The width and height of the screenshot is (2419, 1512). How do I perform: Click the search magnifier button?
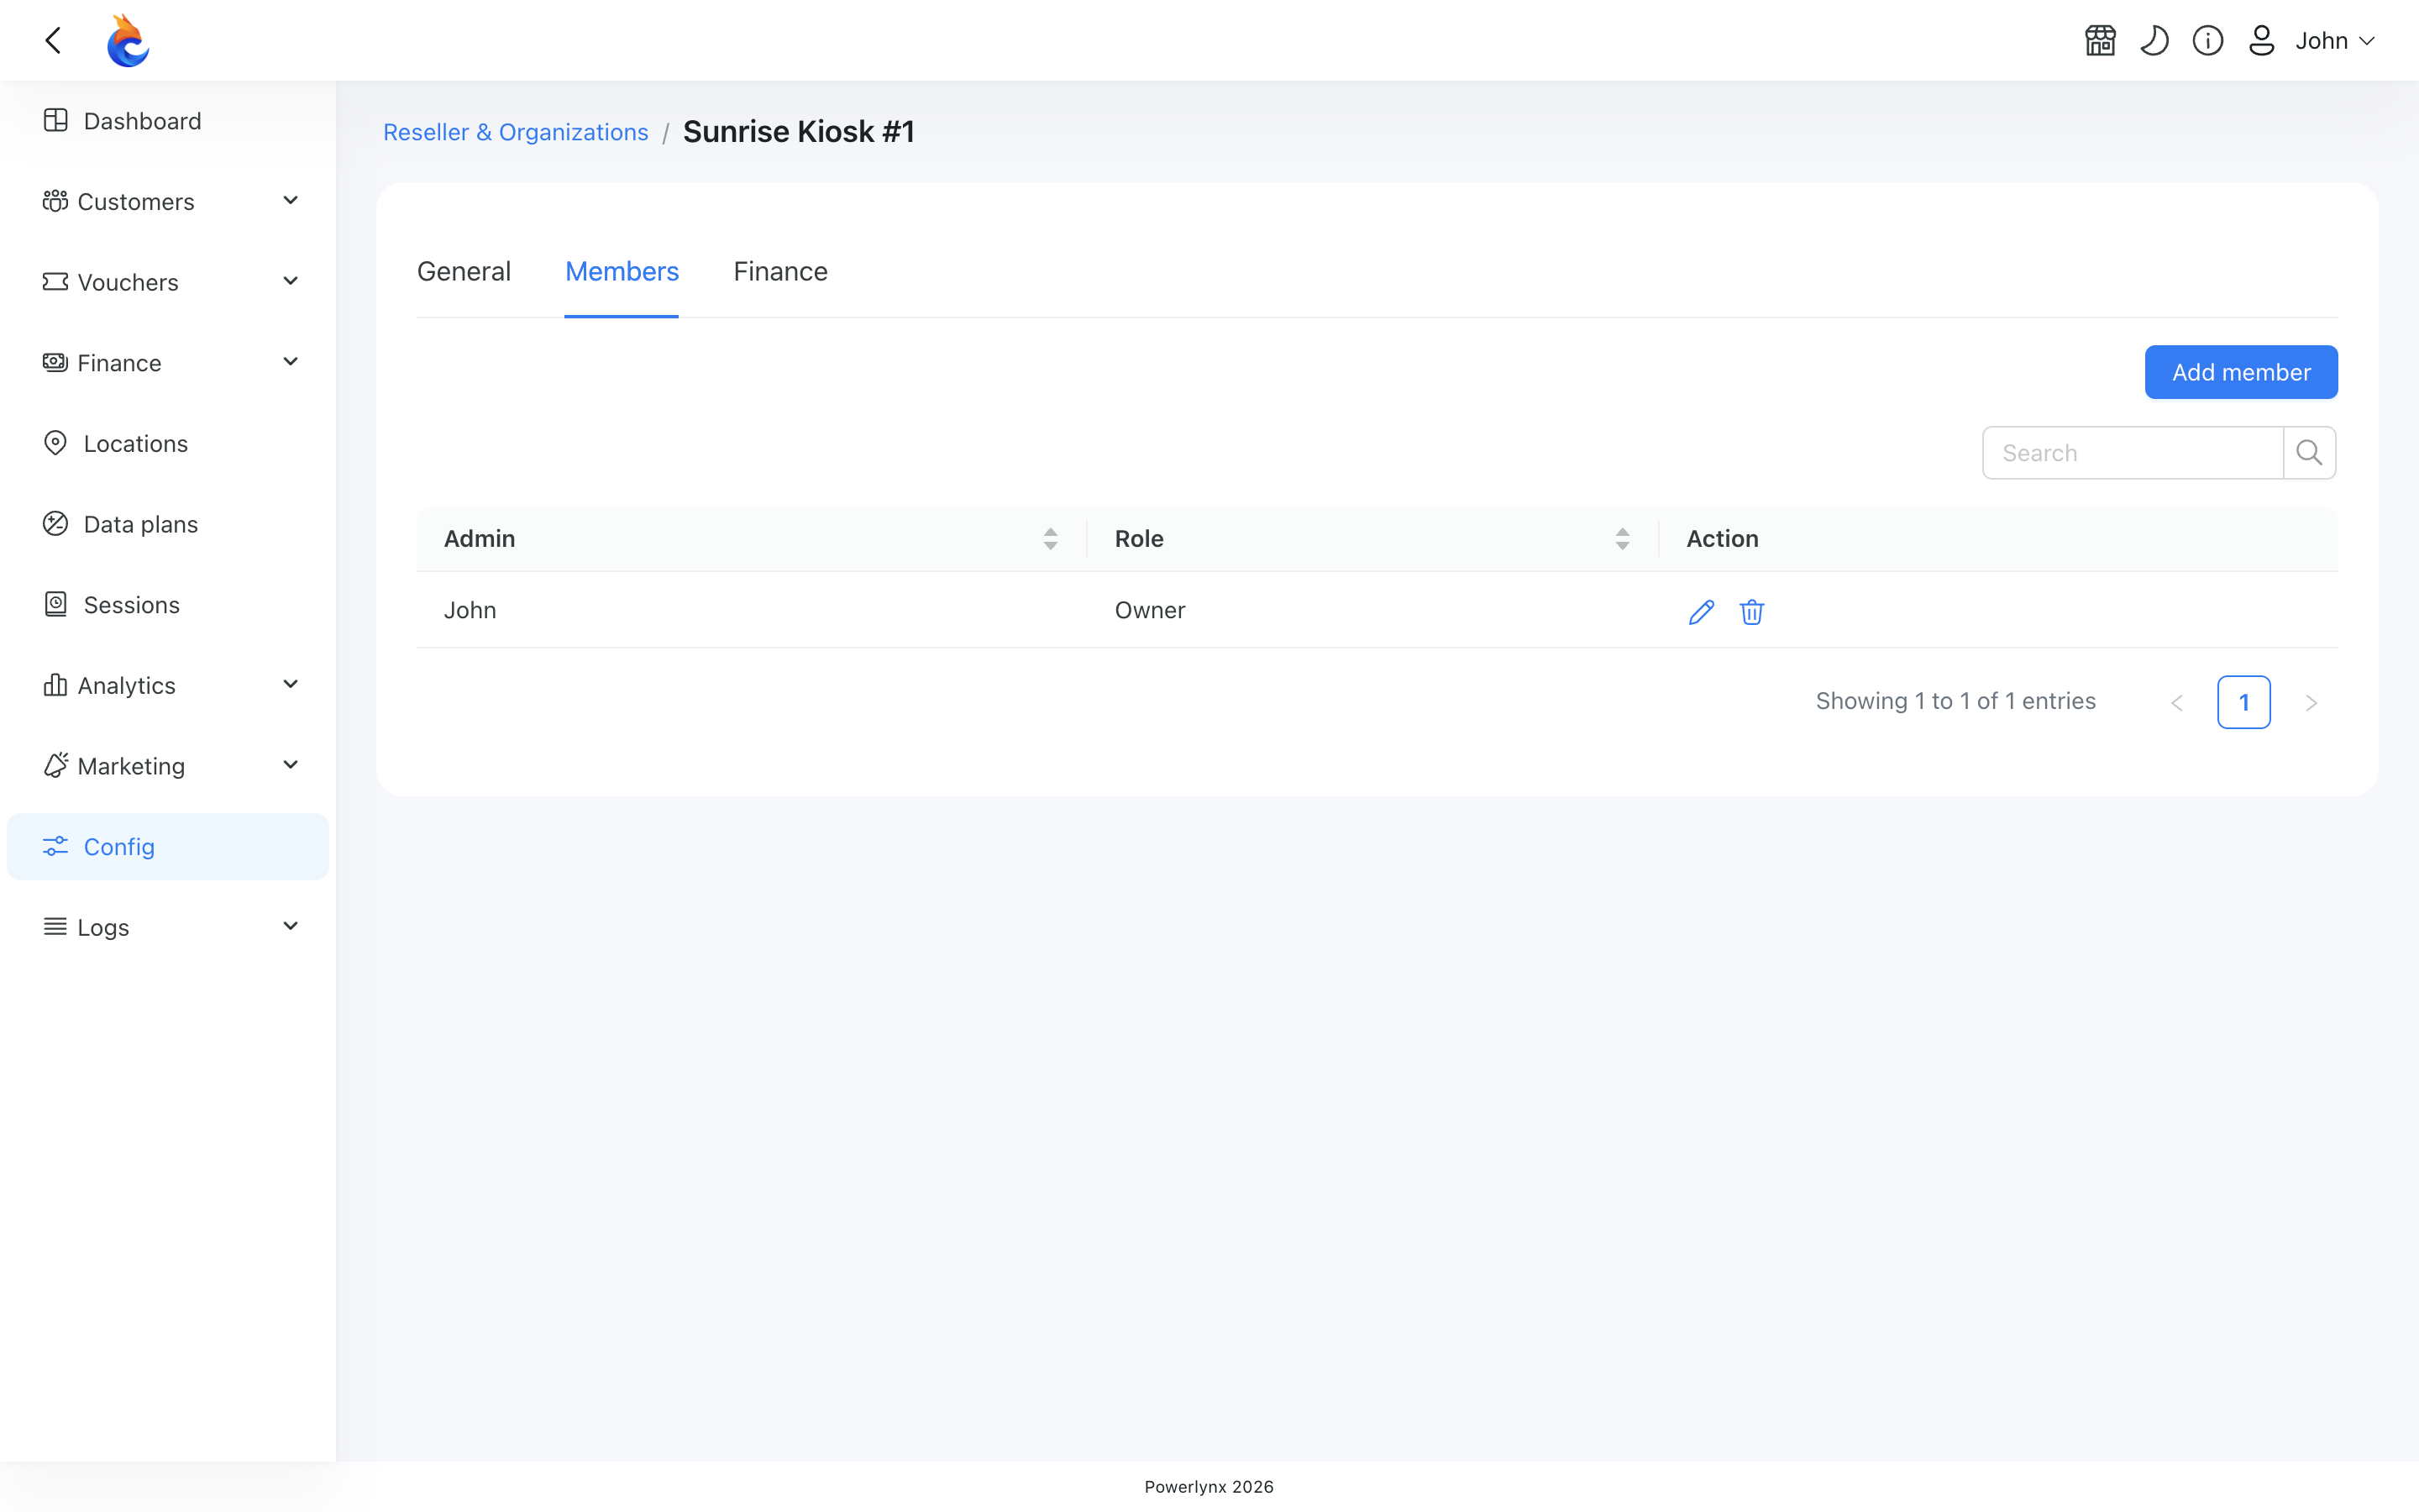coord(2309,453)
